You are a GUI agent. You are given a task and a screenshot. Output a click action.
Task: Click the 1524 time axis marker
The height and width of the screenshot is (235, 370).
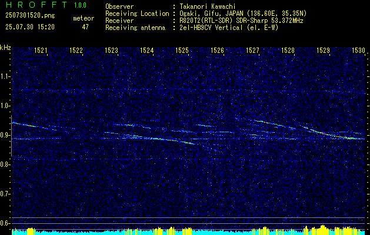click(x=147, y=50)
